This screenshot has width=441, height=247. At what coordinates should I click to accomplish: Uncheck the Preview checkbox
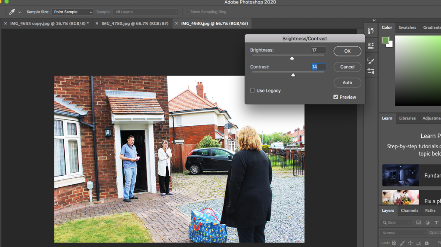coord(336,97)
